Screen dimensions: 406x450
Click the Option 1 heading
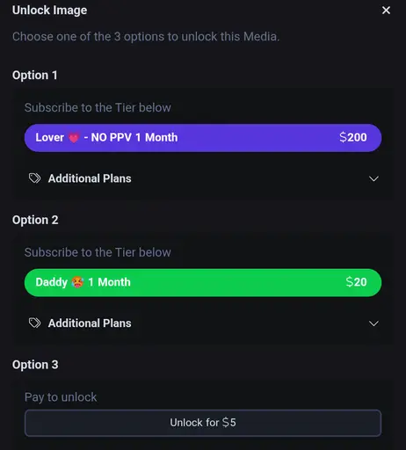click(35, 76)
